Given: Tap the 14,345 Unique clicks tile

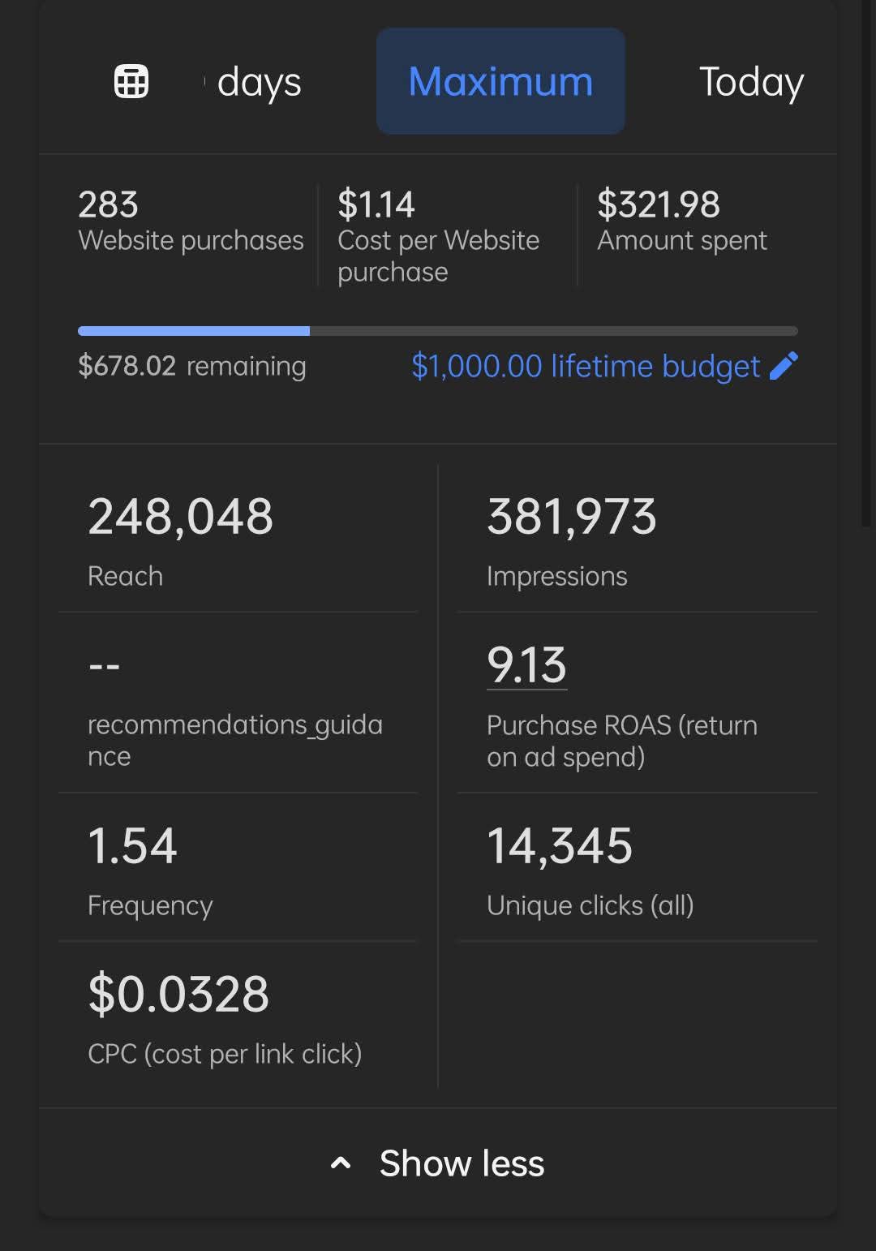Looking at the screenshot, I should (x=637, y=868).
